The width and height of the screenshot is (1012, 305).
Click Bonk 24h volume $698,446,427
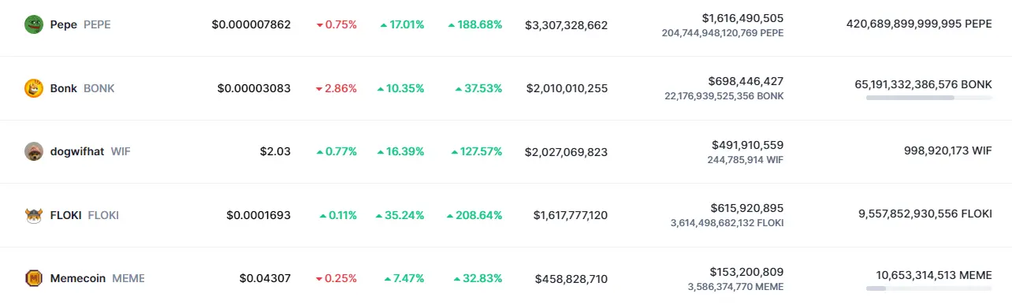pos(746,81)
